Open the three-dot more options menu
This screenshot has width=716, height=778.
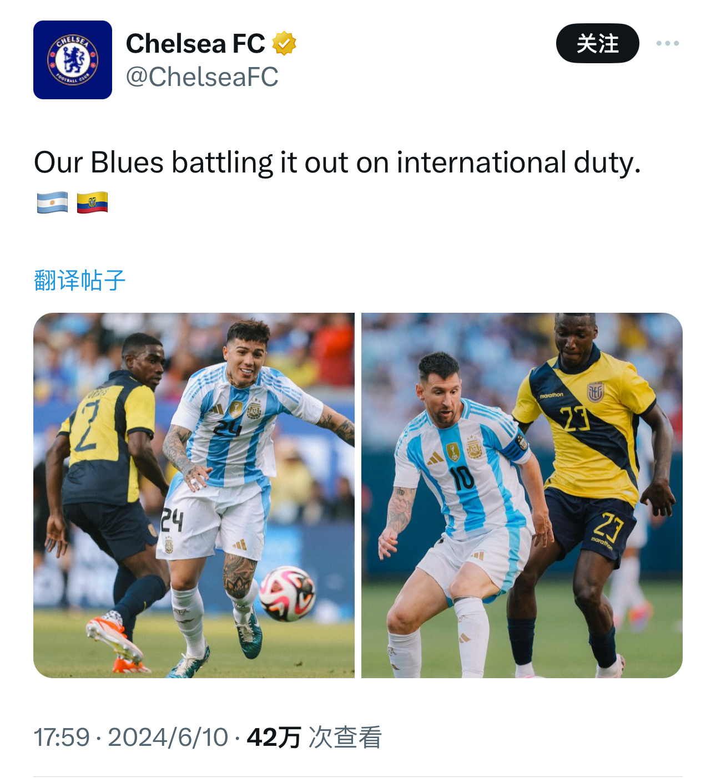[x=667, y=43]
